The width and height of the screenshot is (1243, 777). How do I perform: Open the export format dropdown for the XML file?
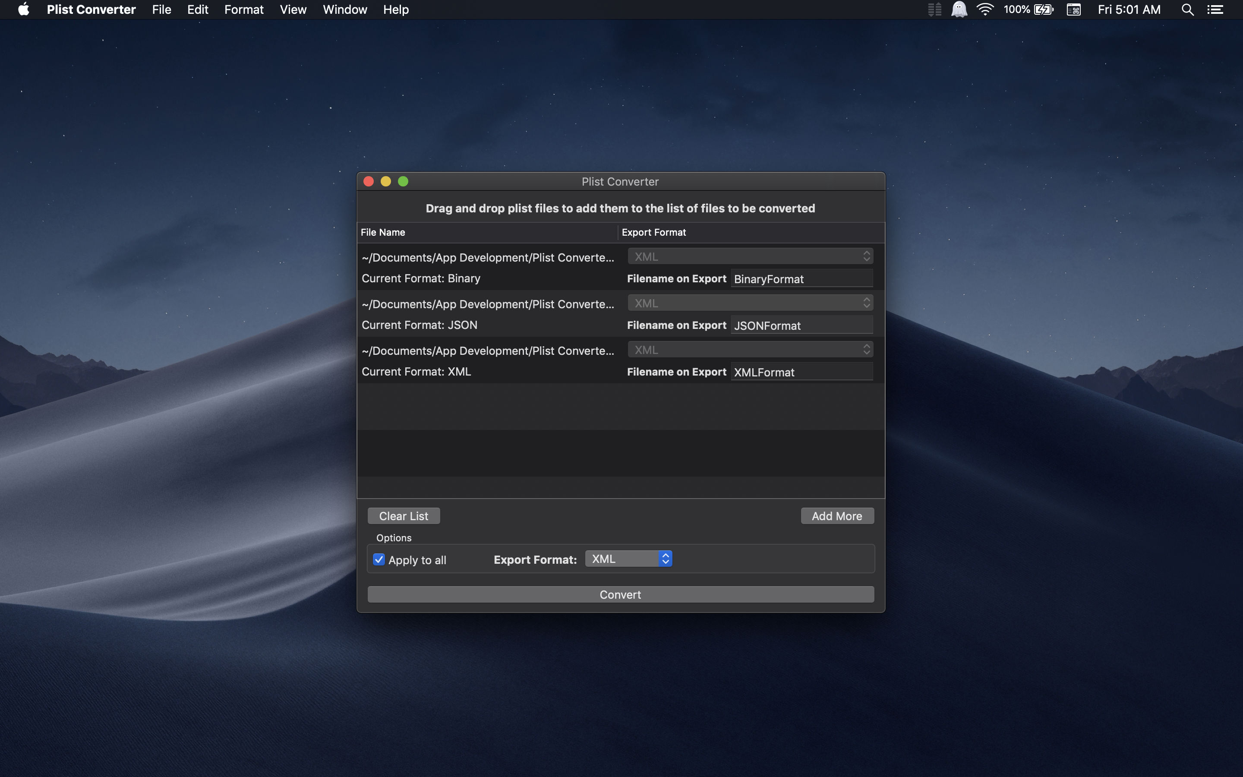[x=749, y=350]
